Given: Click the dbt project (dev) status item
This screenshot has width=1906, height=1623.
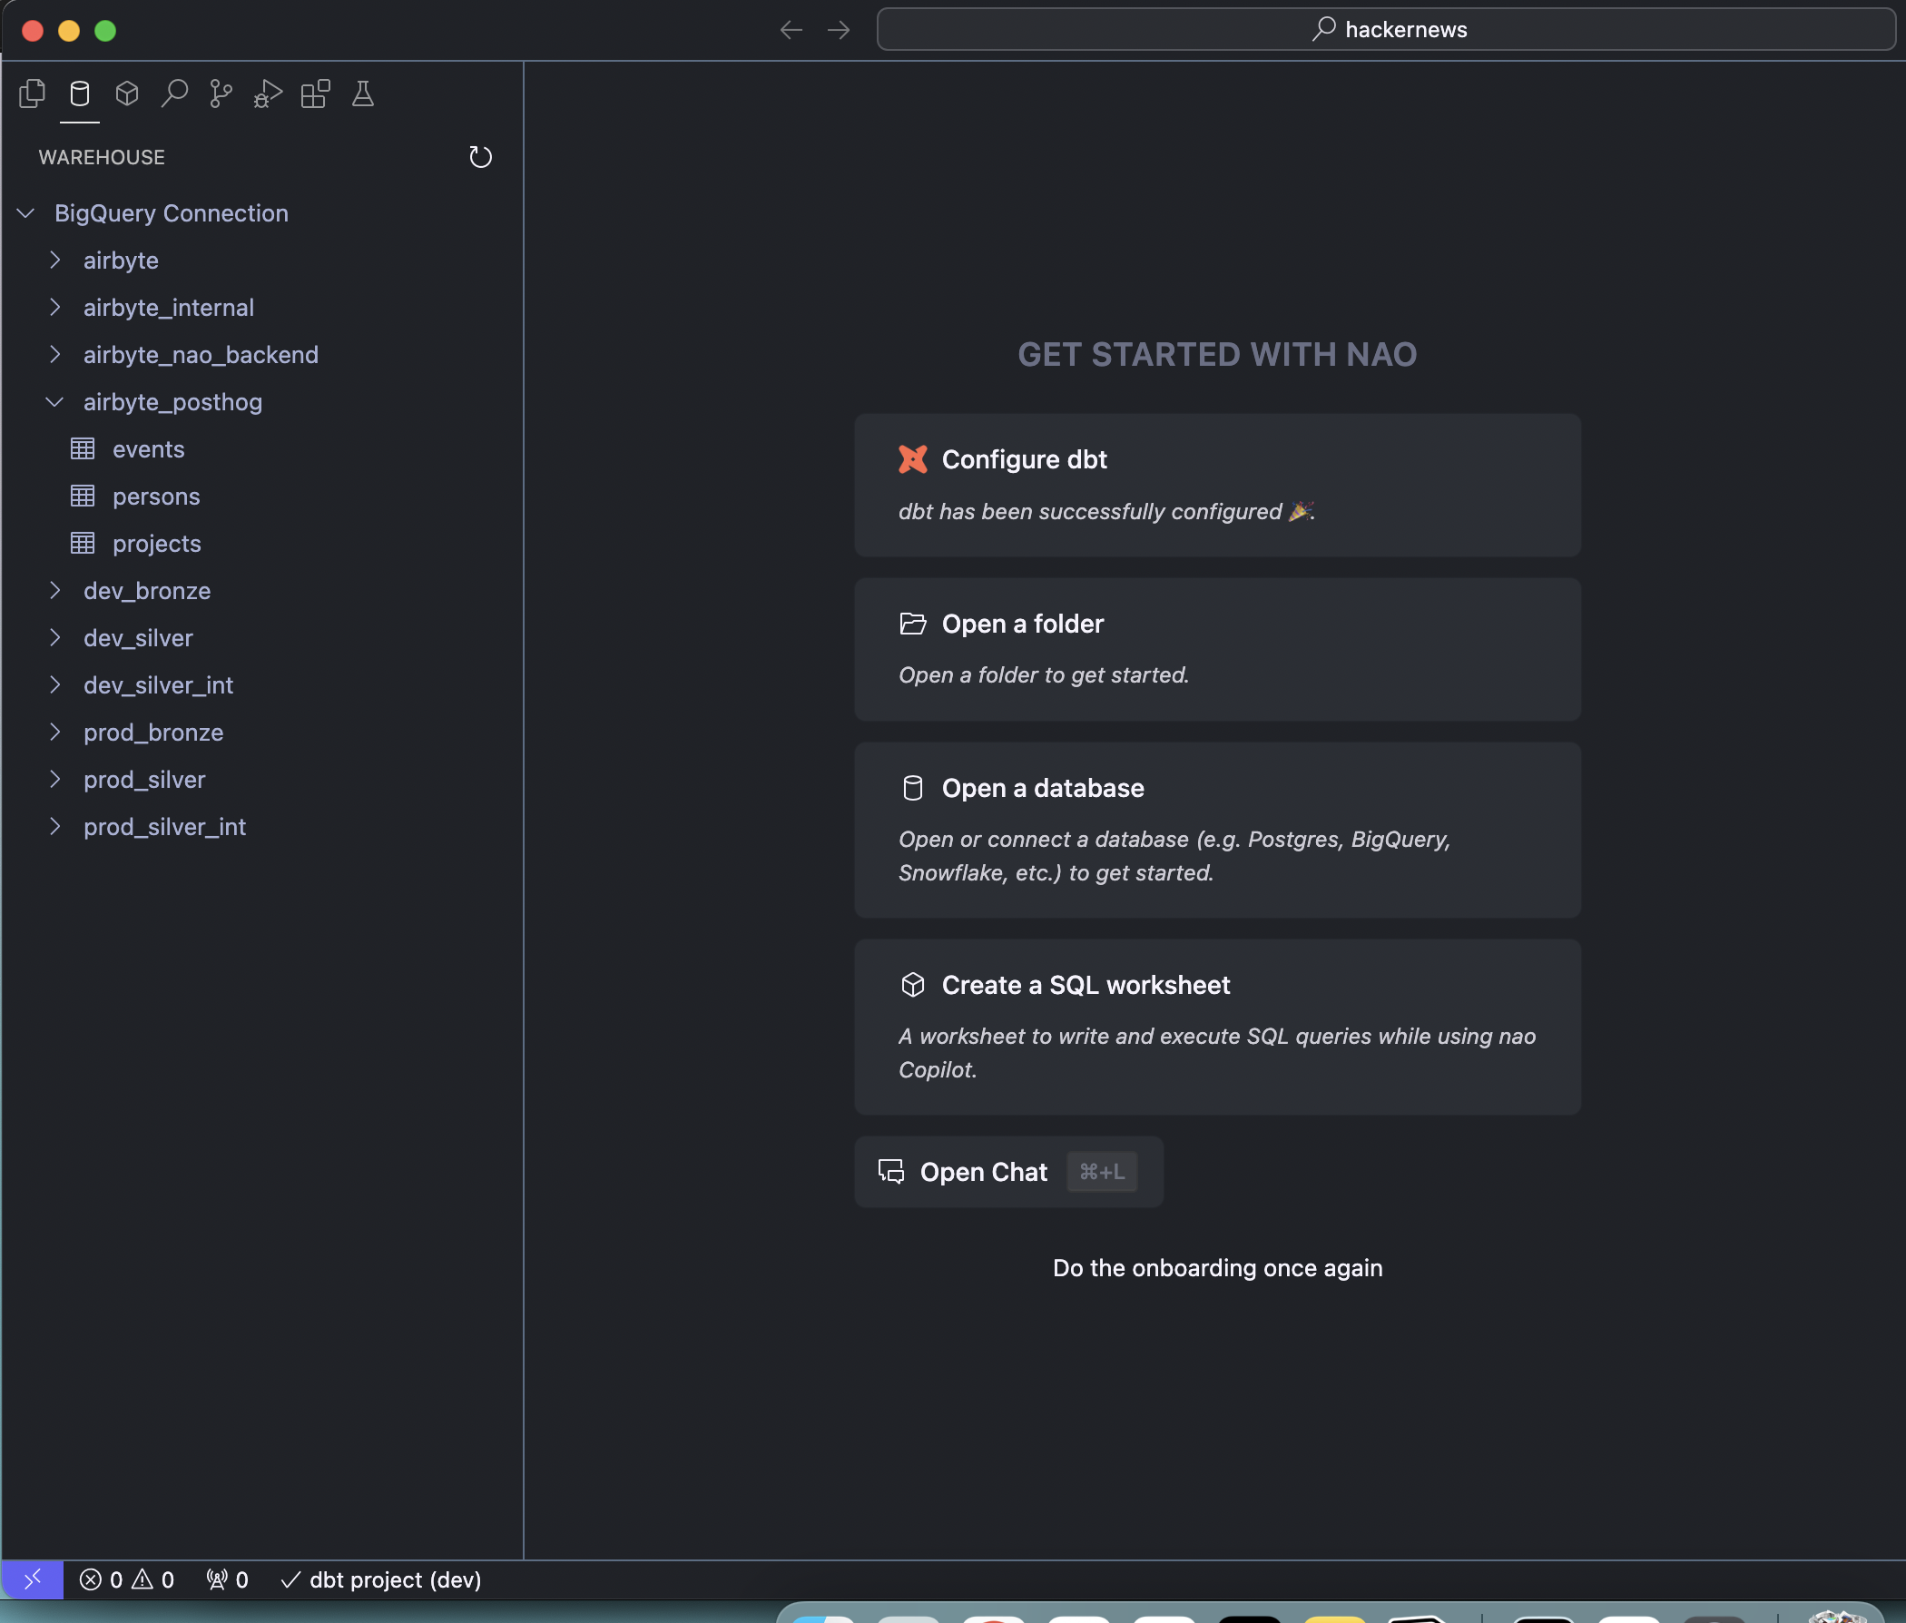Looking at the screenshot, I should click(x=381, y=1579).
